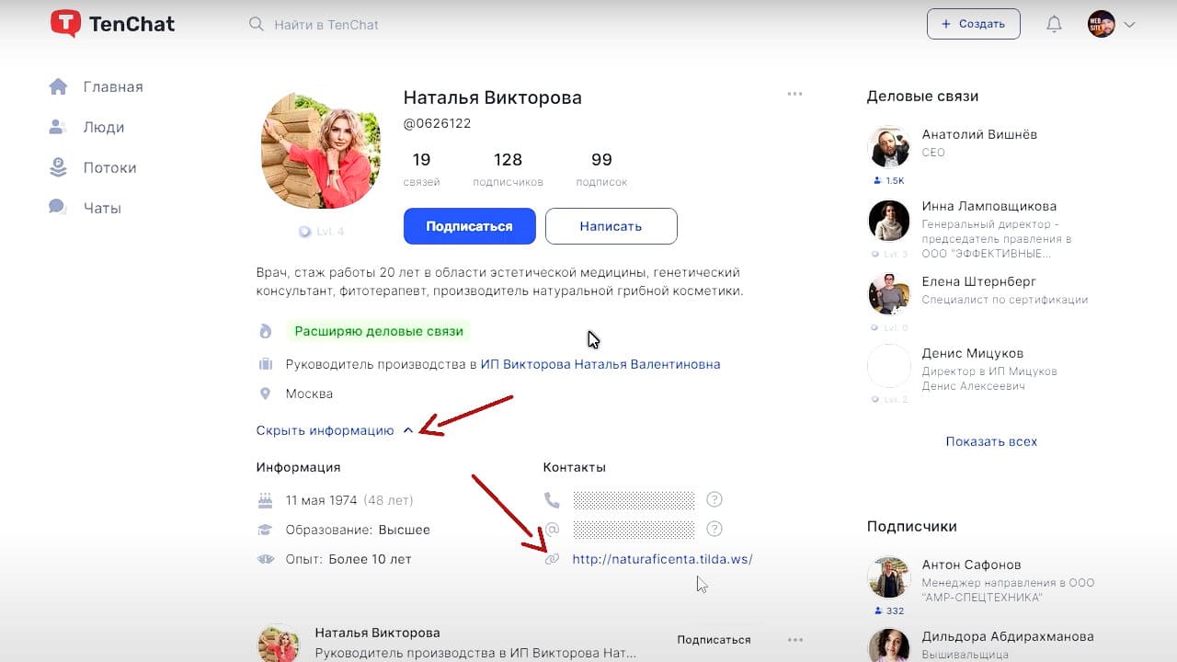
Task: Click the search magnifier icon
Action: click(257, 24)
